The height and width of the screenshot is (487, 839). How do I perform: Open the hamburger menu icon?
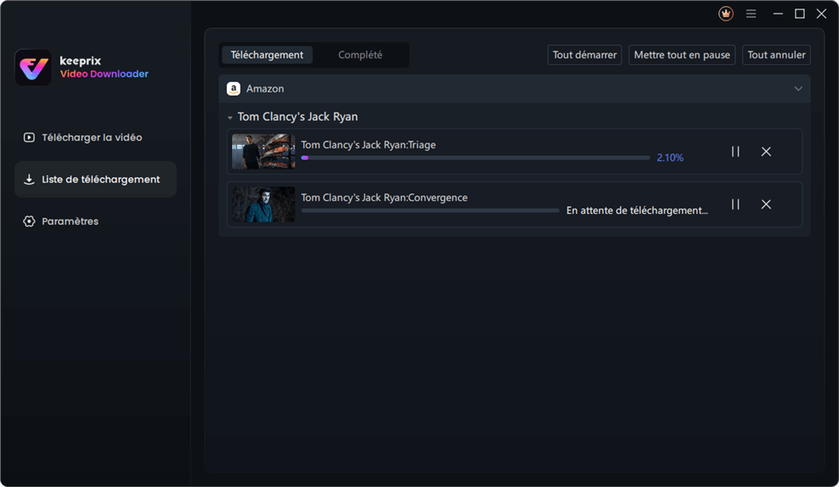click(752, 14)
